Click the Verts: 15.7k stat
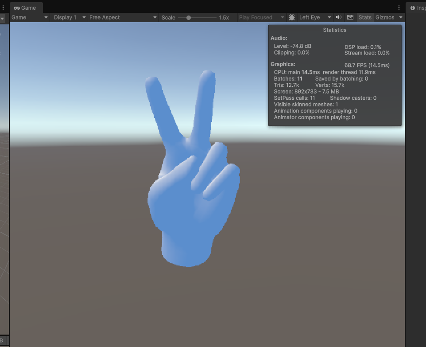This screenshot has width=426, height=347. [329, 85]
